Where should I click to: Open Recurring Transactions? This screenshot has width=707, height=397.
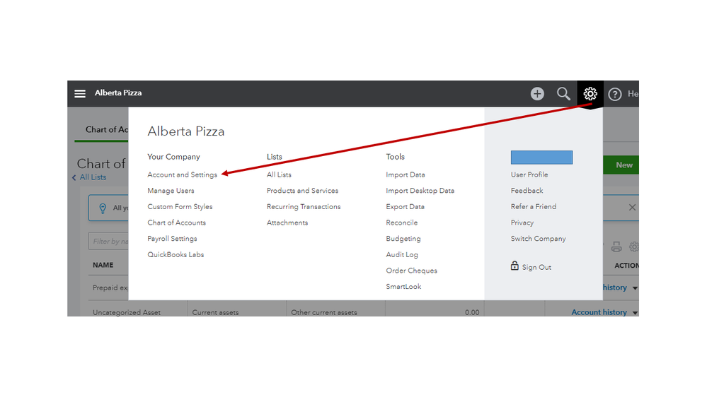pyautogui.click(x=304, y=206)
